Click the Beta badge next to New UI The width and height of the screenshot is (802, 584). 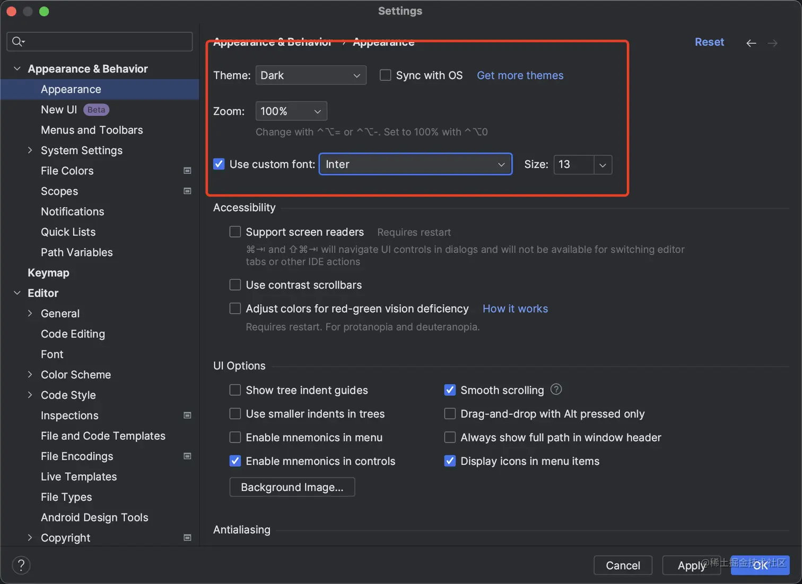pos(96,110)
